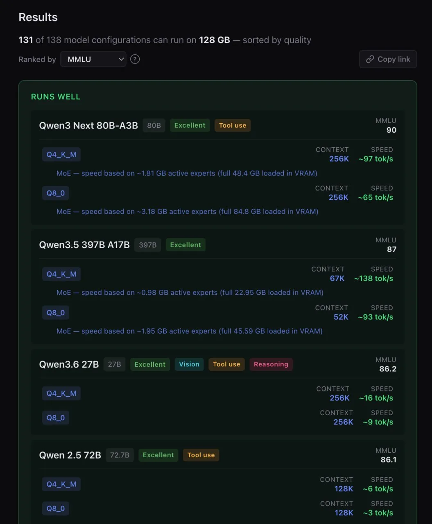Select Q4_K_M quant for Qwen 2.5 72B
Viewport: 432px width, 524px height.
pyautogui.click(x=61, y=484)
